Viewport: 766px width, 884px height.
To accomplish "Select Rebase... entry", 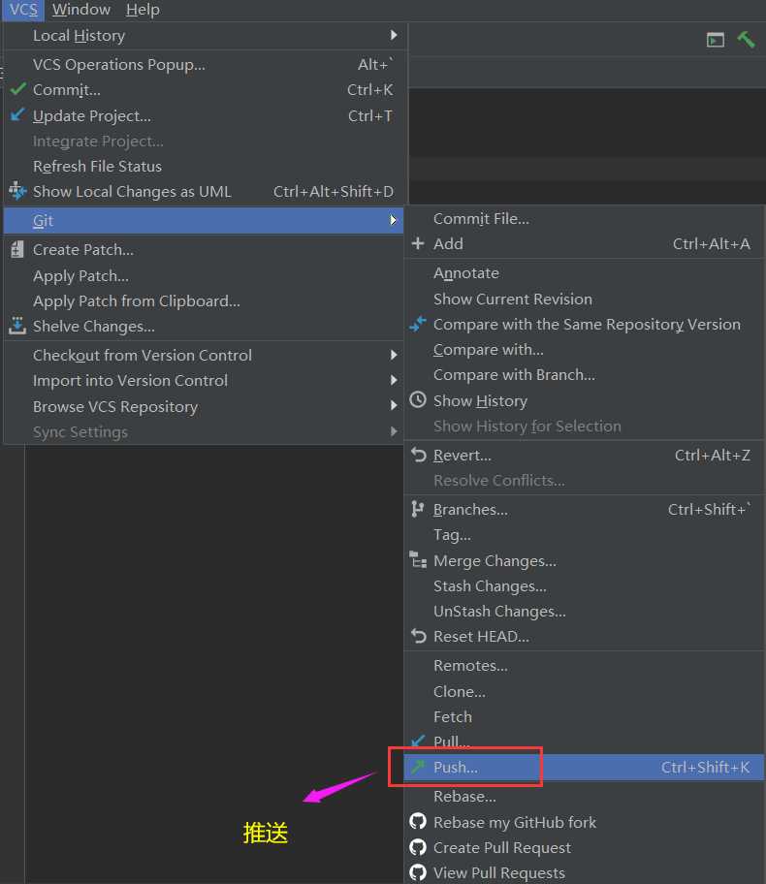I will pos(585,797).
